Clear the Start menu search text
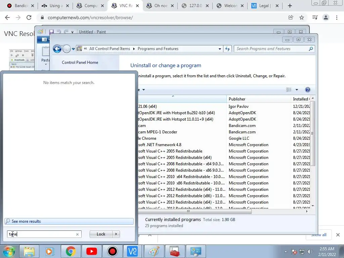 pyautogui.click(x=77, y=234)
